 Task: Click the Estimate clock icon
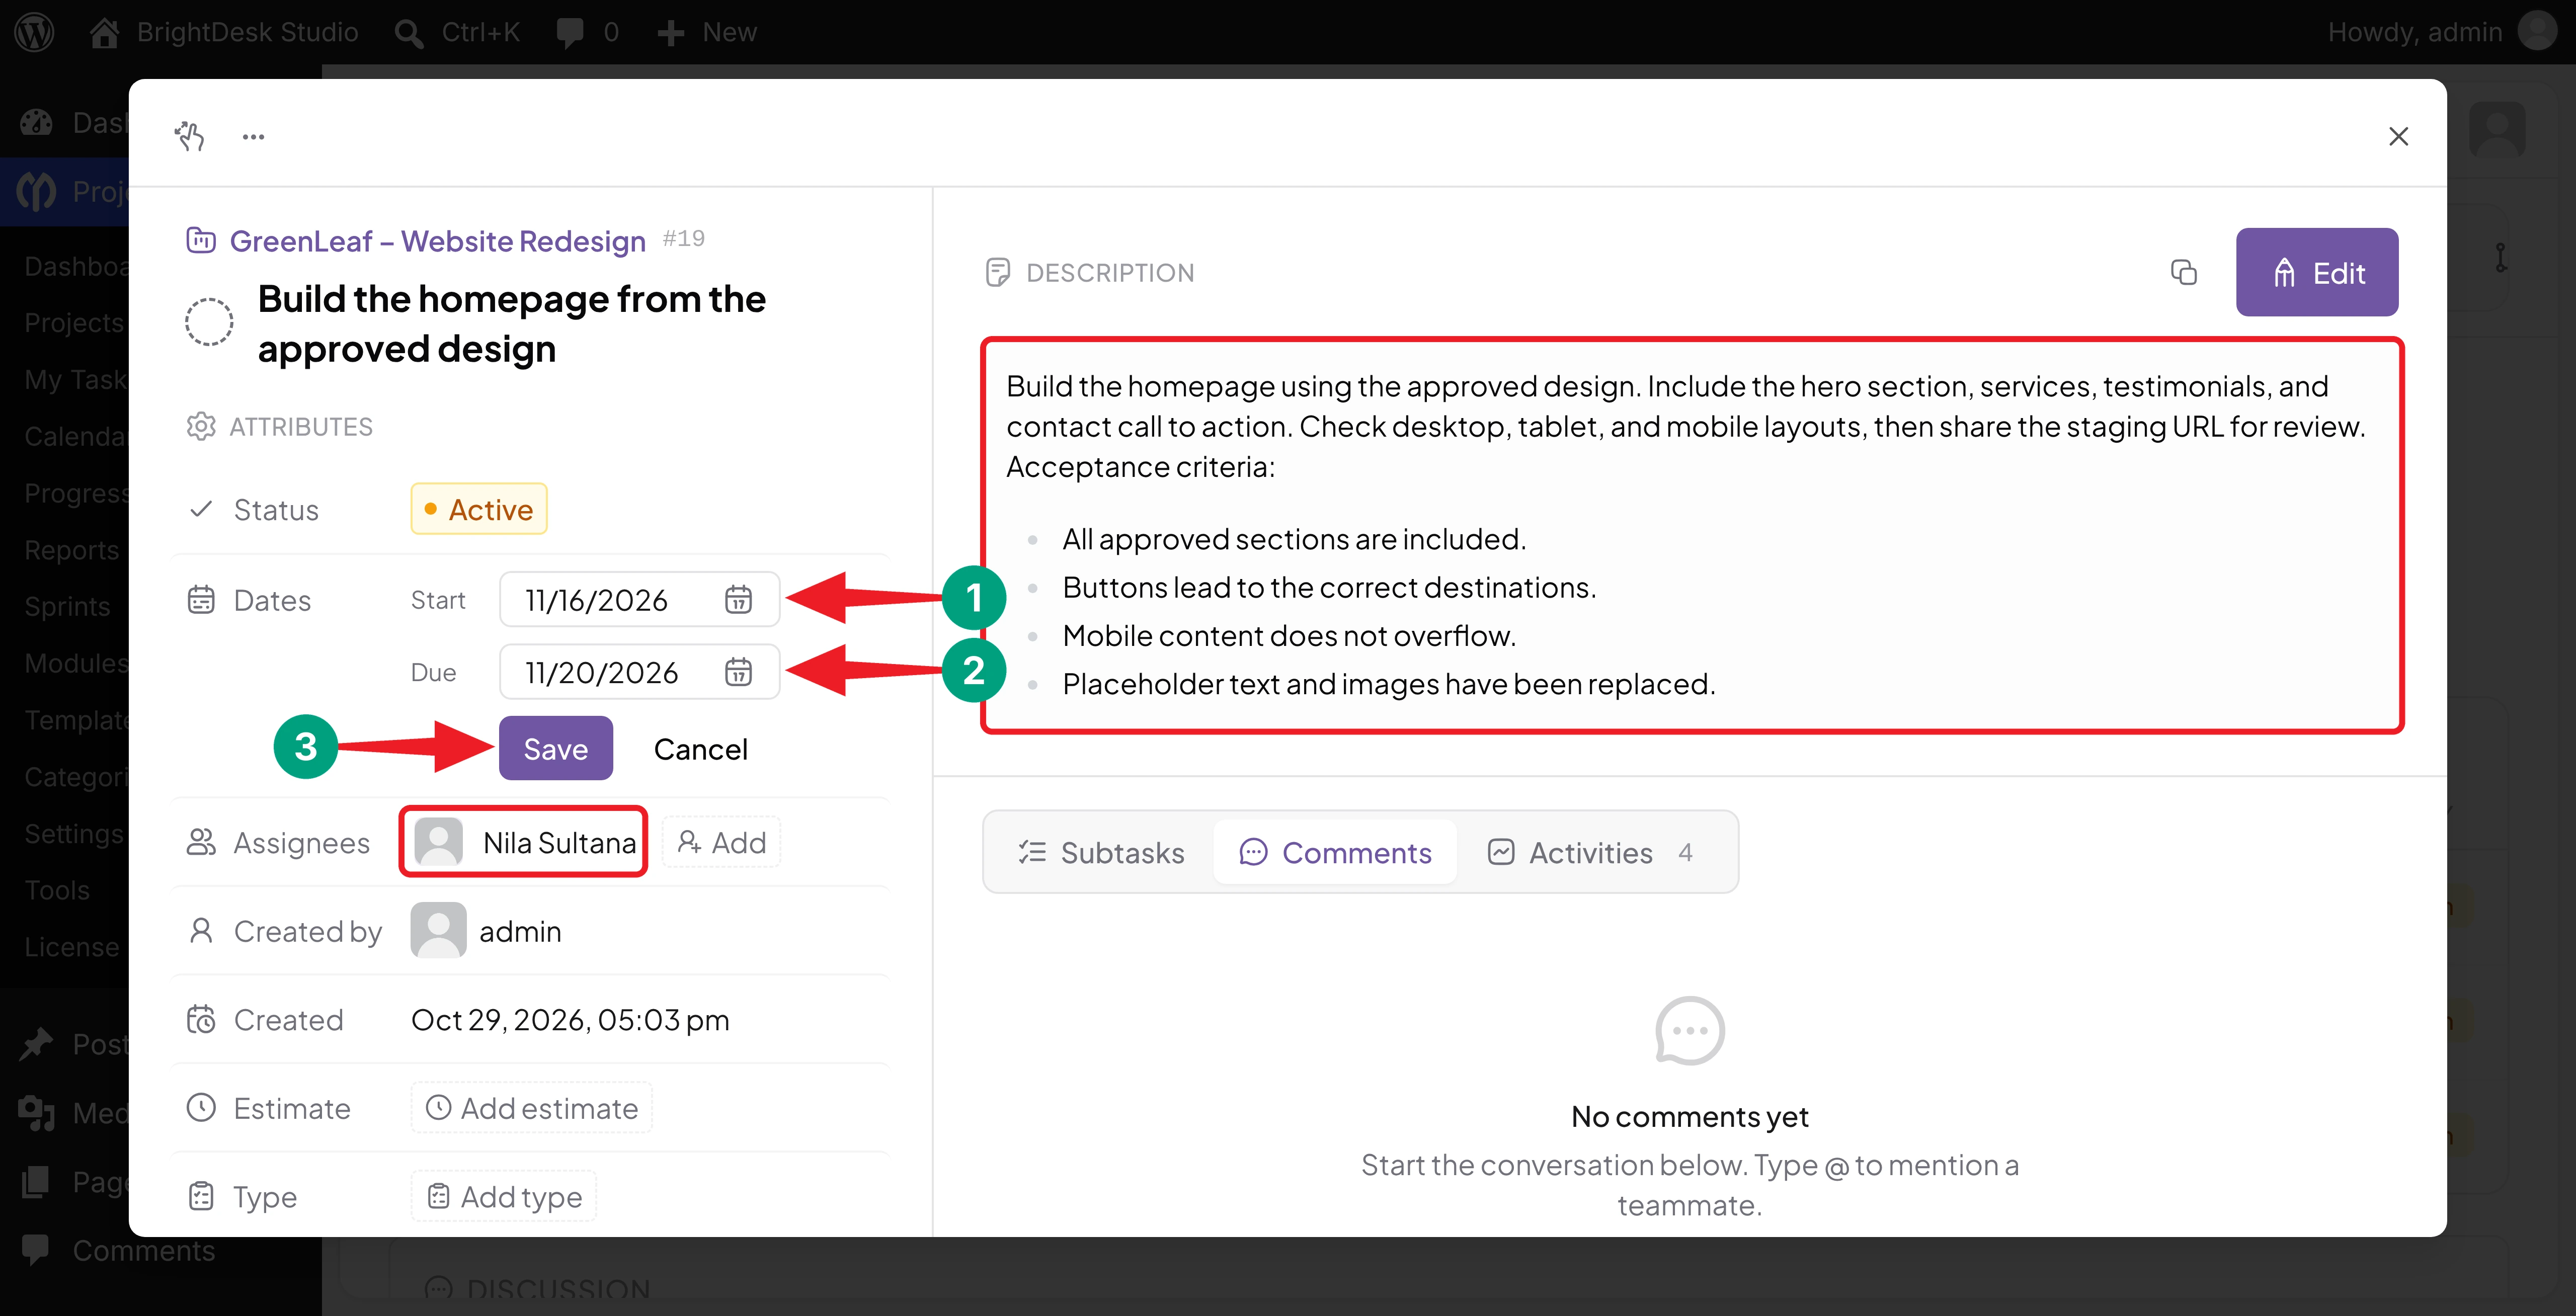point(201,1108)
